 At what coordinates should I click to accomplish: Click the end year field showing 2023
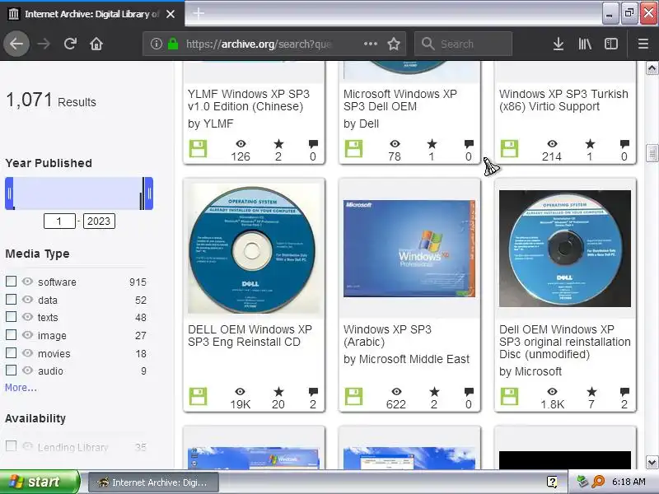(x=99, y=221)
